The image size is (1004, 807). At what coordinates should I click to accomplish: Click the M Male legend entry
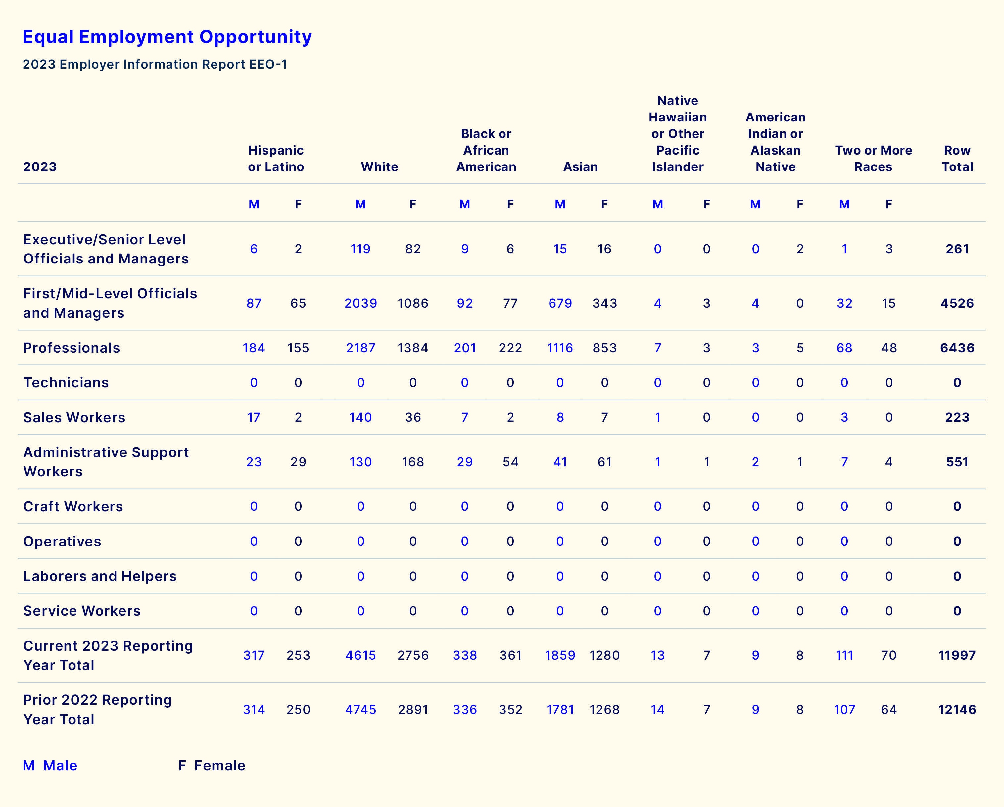(50, 766)
